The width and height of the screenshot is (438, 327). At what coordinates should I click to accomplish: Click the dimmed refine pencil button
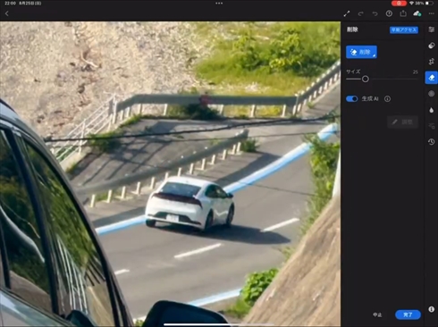403,122
